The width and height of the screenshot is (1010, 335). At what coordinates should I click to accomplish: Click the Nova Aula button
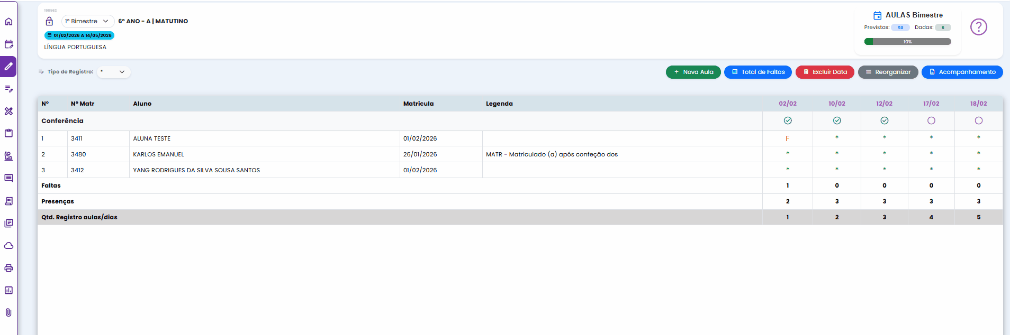(693, 72)
